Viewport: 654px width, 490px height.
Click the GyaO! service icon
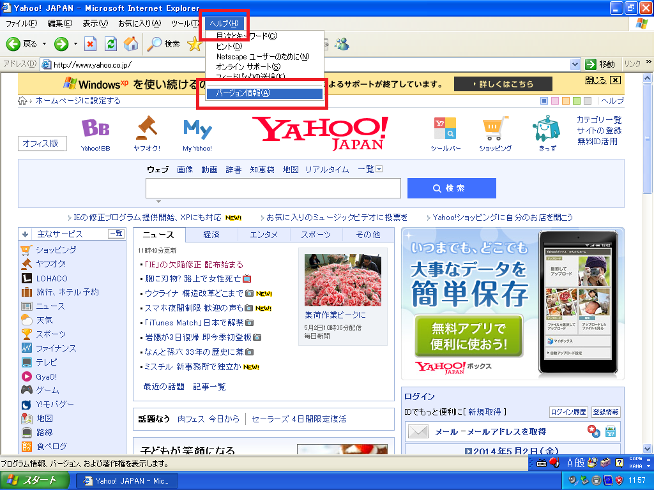(27, 376)
